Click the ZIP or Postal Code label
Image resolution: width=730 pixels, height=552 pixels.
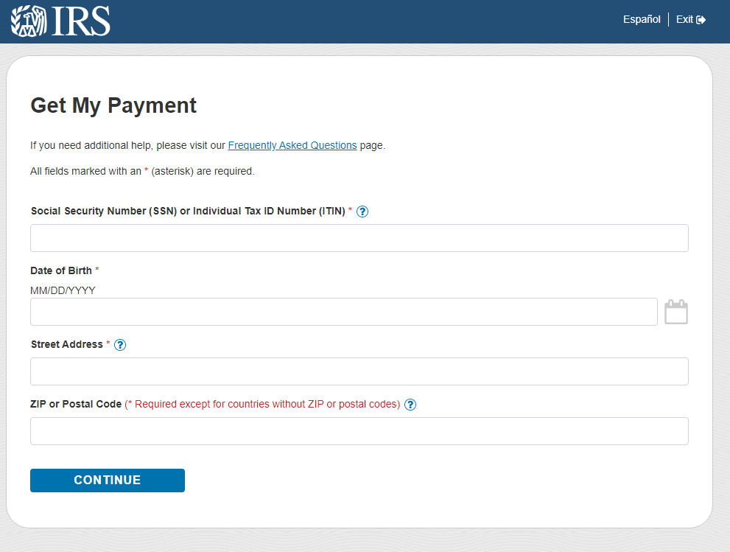(x=76, y=404)
